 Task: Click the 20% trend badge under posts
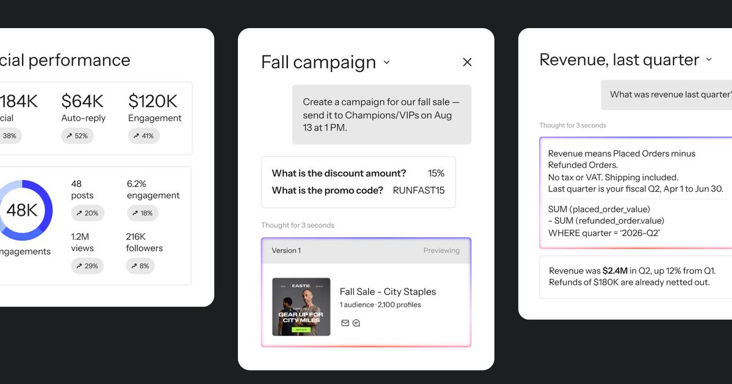(x=88, y=213)
